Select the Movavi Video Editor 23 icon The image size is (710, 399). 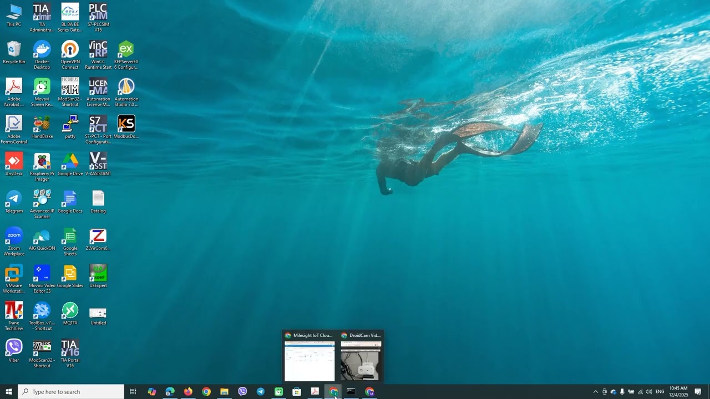coord(42,279)
